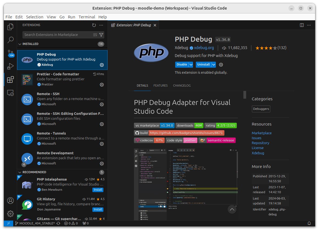319x231 pixels.
Task: Open the Search view in activity bar
Action: click(x=10, y=40)
